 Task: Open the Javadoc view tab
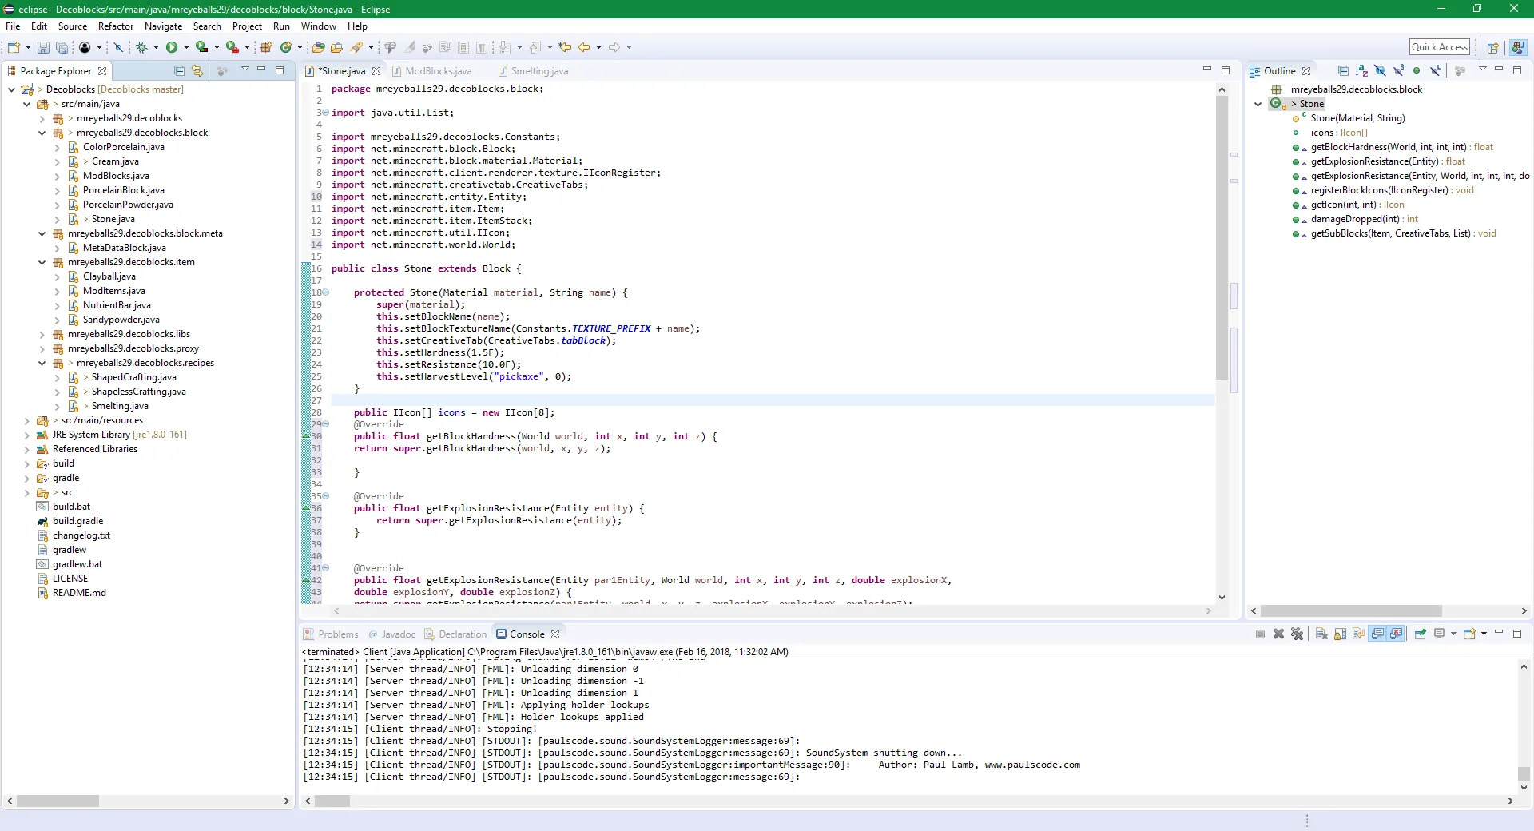click(x=391, y=634)
